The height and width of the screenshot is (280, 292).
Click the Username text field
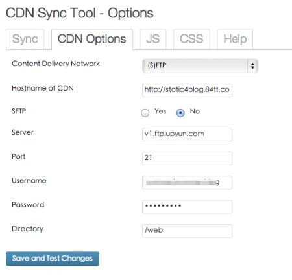[187, 183]
